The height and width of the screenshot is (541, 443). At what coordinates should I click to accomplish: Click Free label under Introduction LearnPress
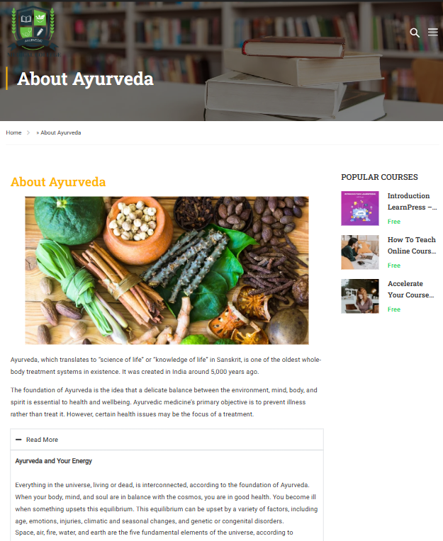coord(394,222)
